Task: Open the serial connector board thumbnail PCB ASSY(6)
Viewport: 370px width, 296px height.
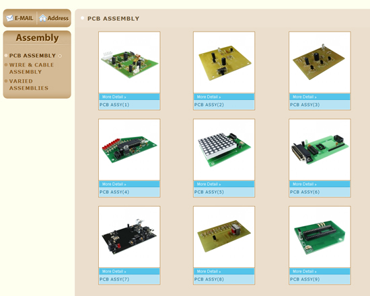Action: click(x=320, y=150)
